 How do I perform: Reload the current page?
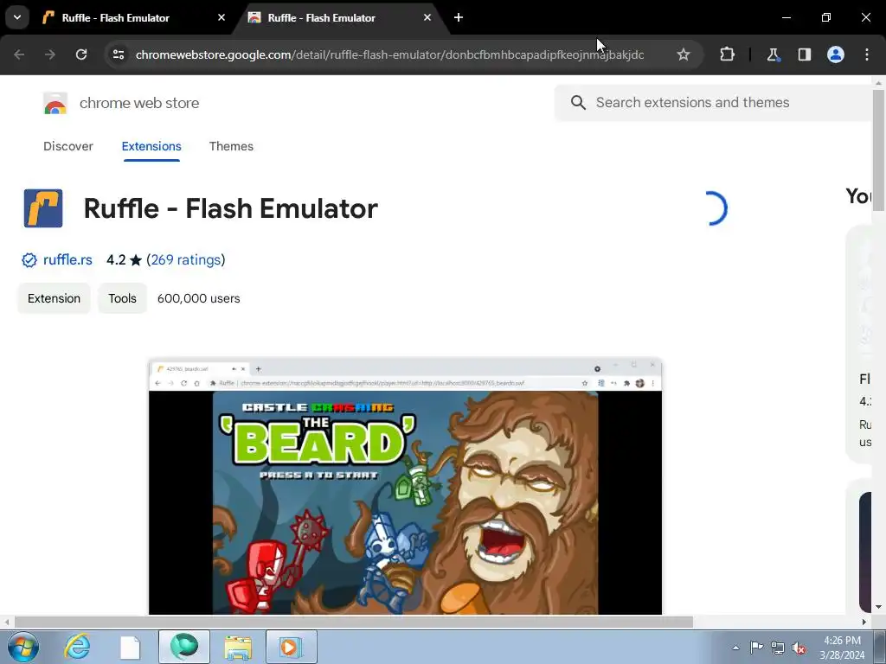point(81,54)
